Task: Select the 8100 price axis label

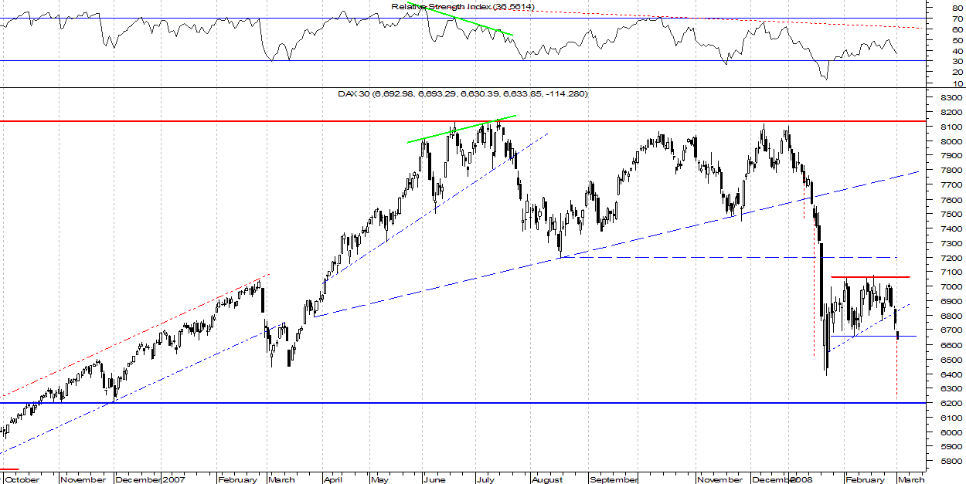Action: 953,127
